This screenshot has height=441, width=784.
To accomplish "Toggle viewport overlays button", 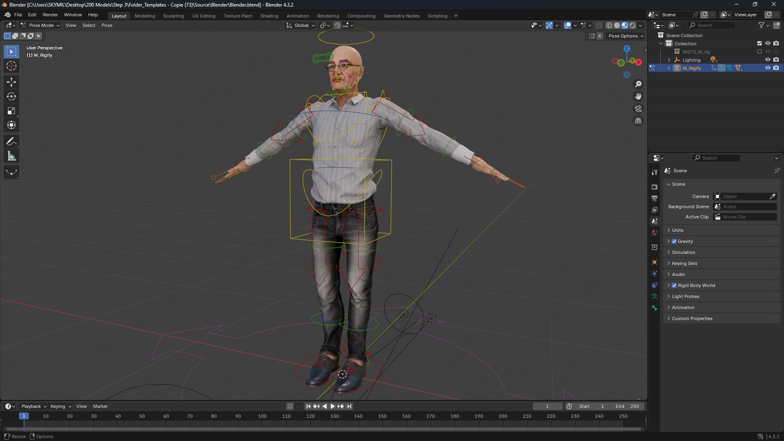I will point(568,25).
